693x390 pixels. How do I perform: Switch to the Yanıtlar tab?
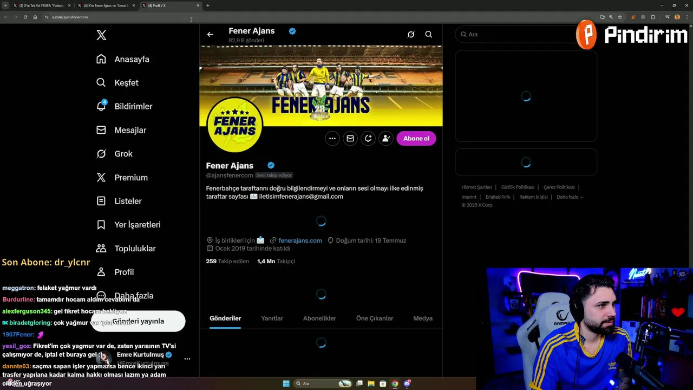272,318
